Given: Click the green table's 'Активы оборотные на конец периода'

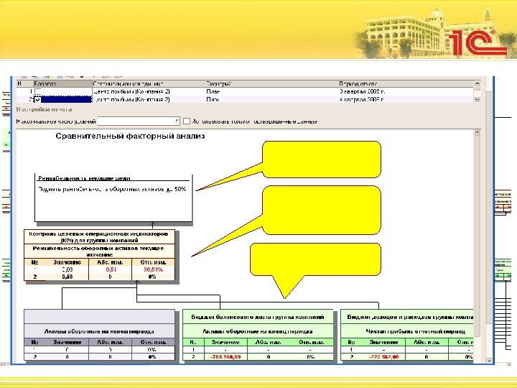Looking at the screenshot, I should (x=258, y=331).
